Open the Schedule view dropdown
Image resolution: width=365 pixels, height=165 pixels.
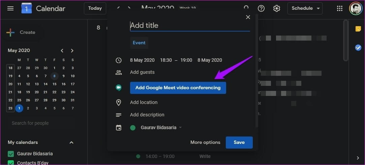coord(305,8)
